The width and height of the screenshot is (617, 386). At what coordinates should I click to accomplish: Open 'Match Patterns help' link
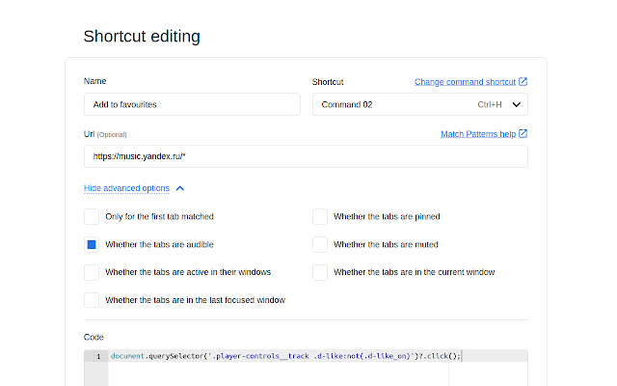tap(477, 134)
